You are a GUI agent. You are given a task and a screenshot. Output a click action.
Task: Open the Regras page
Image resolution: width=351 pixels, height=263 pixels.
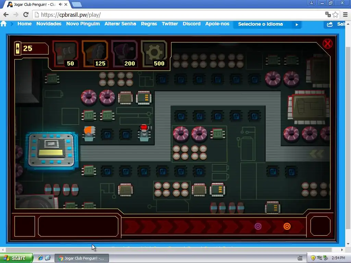click(x=149, y=24)
